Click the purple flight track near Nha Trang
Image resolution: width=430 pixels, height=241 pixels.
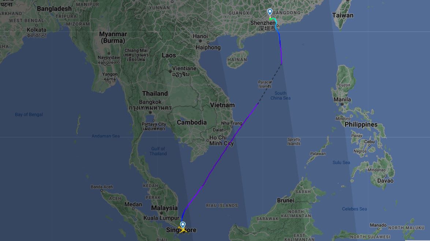click(x=238, y=130)
